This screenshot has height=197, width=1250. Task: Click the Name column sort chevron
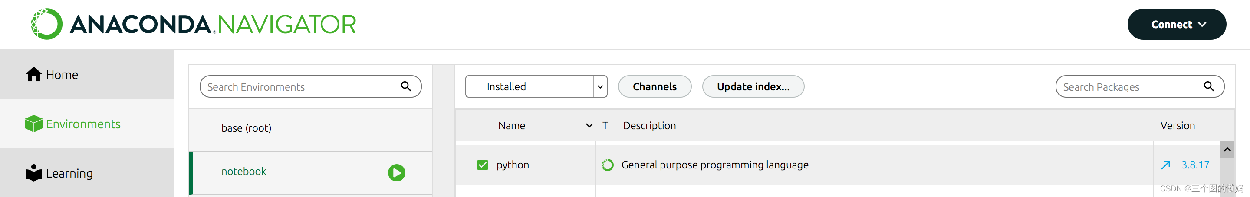point(589,126)
